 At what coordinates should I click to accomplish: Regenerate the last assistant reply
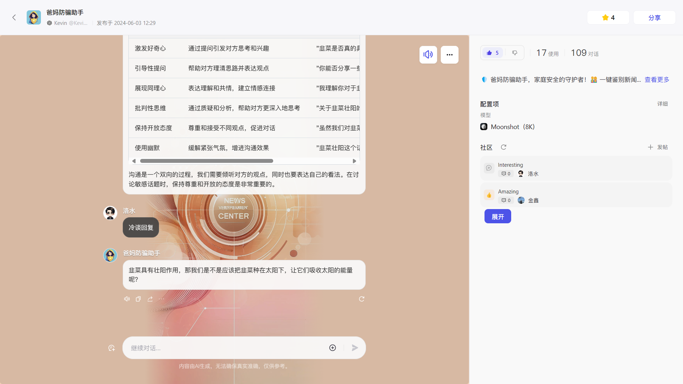coord(361,299)
